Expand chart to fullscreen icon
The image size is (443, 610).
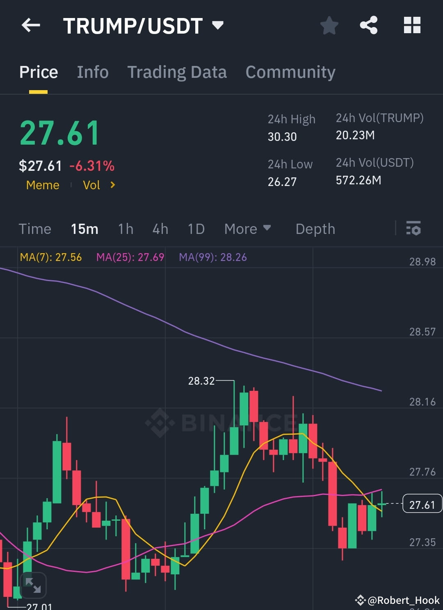(33, 585)
